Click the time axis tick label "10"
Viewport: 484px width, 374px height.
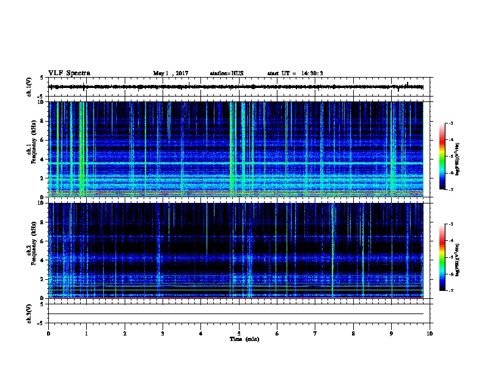430,334
